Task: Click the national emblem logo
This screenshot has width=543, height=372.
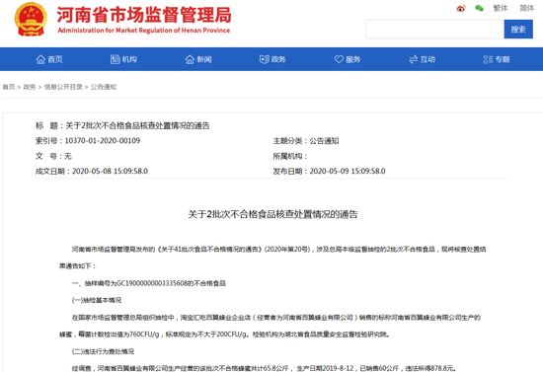Action: click(31, 20)
